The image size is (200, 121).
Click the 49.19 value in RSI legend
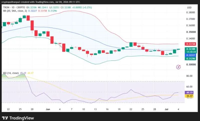click(x=23, y=73)
